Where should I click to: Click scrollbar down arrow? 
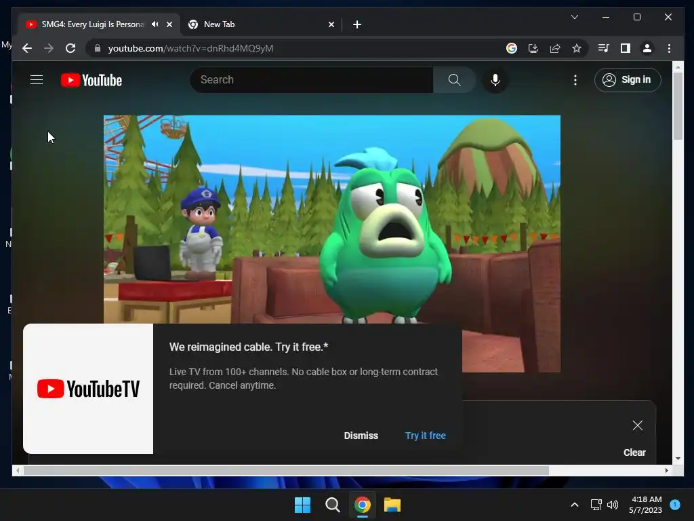(x=678, y=459)
